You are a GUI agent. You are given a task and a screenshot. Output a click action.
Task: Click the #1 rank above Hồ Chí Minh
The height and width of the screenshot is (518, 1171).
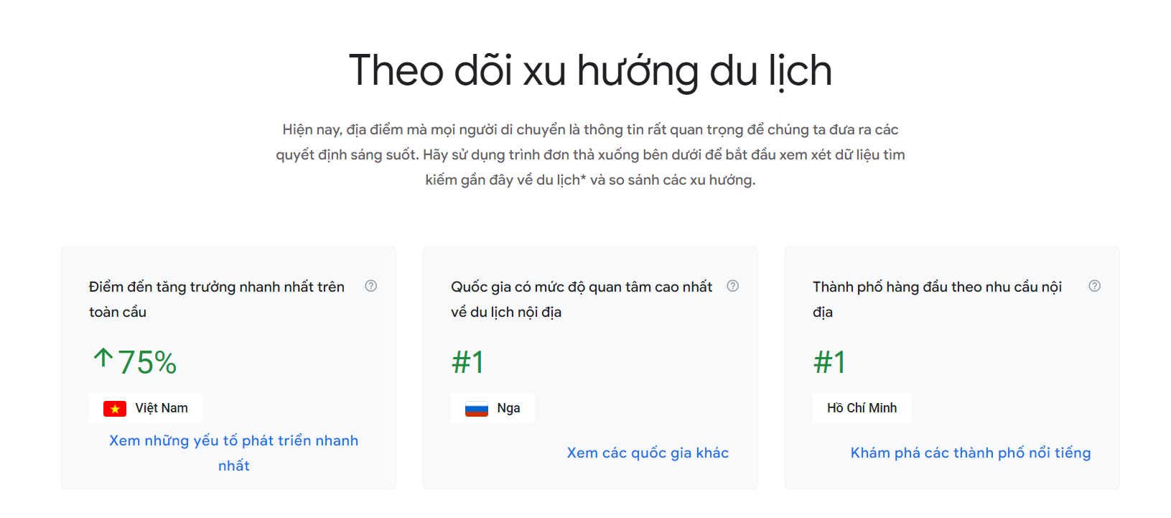tap(830, 363)
